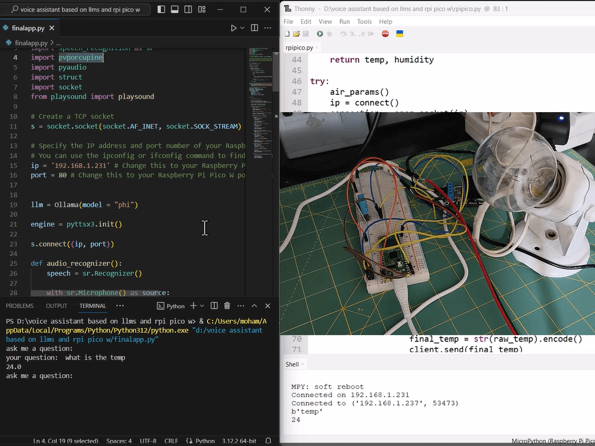Open more actions menu in terminal panel

pos(240,305)
